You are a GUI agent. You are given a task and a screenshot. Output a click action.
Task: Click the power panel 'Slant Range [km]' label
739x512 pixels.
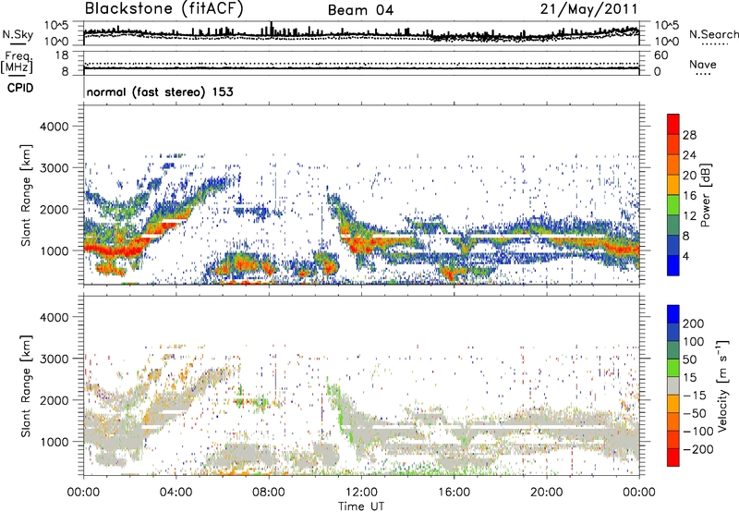[26, 195]
